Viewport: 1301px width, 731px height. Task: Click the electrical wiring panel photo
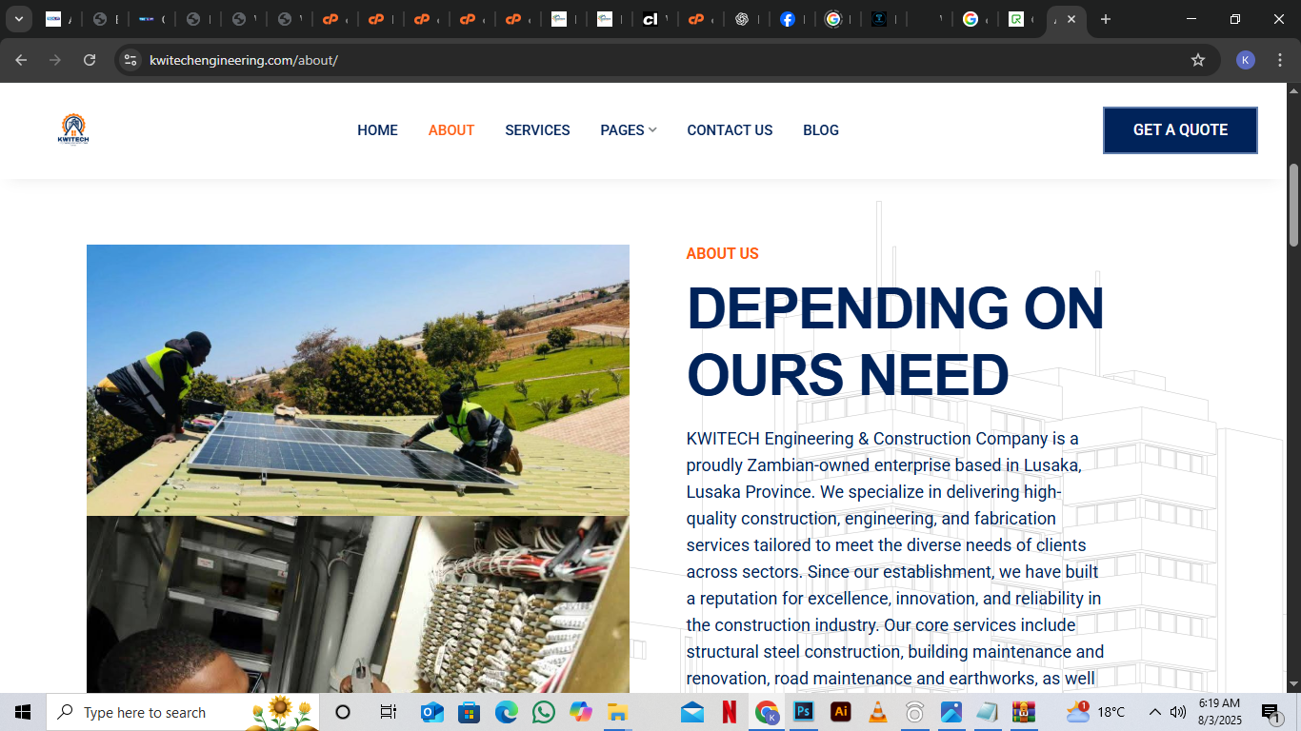coord(358,604)
